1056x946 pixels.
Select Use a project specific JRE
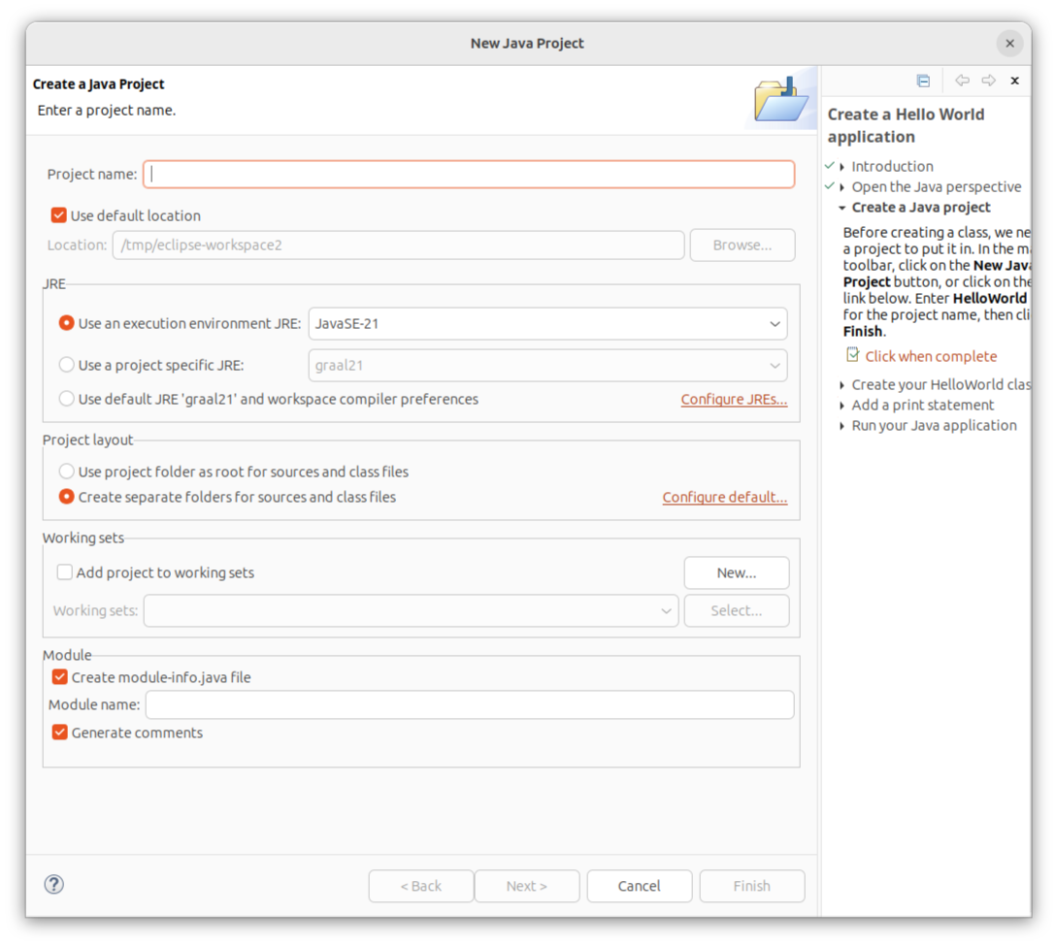click(x=67, y=366)
